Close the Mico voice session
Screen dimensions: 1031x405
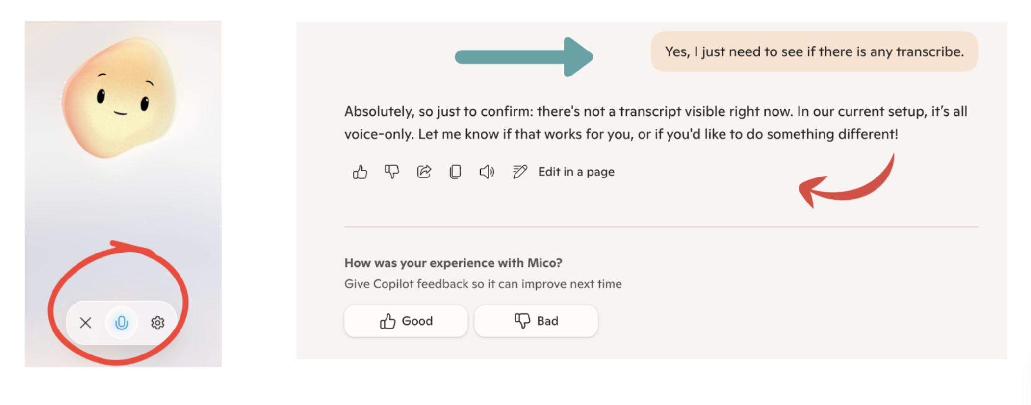coord(86,323)
